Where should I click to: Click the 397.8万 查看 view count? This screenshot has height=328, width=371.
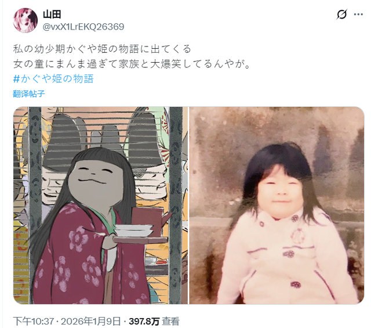tap(154, 321)
